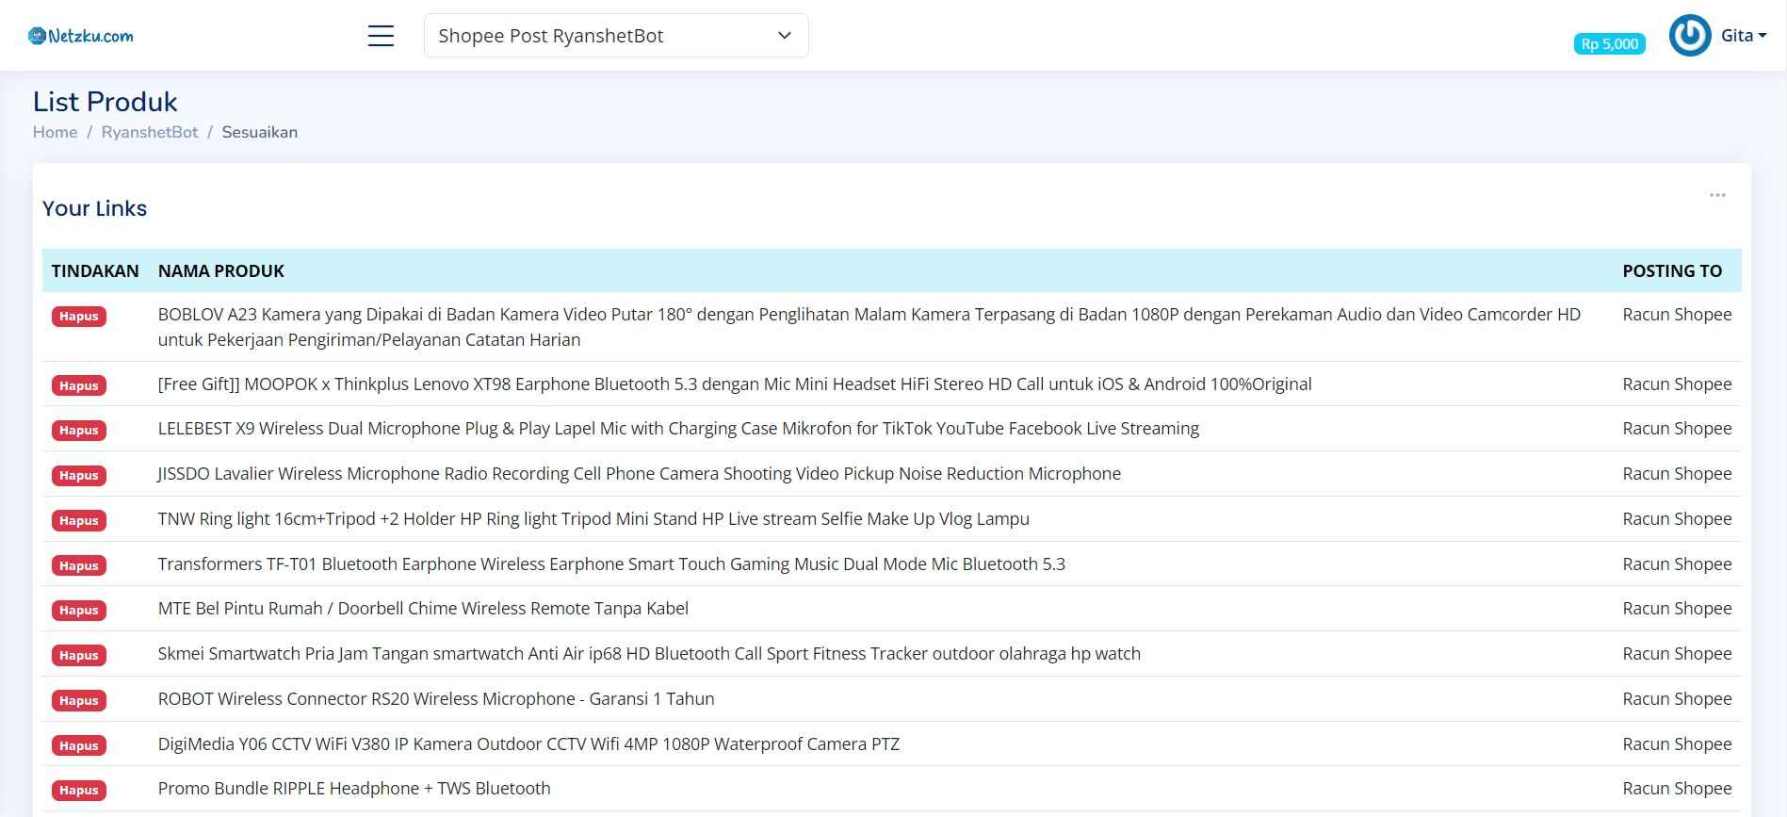Image resolution: width=1787 pixels, height=817 pixels.
Task: Select the Promo Bundle RIPPLE Headphone text
Action: pos(354,788)
